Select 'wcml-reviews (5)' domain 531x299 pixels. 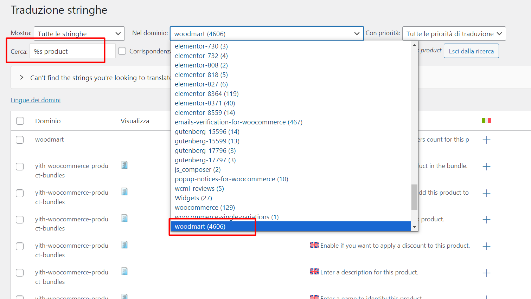[291, 189]
